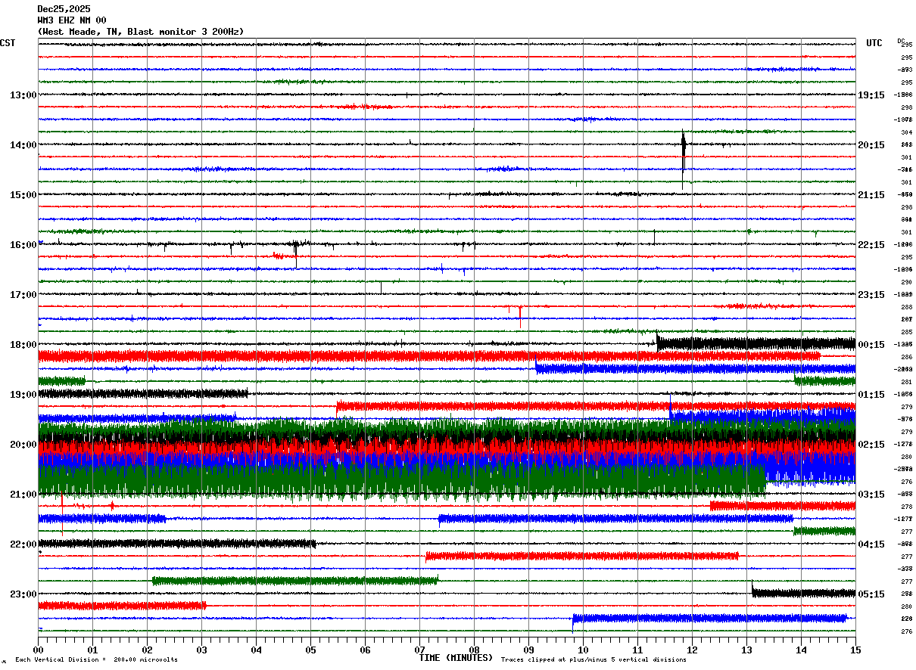The height and width of the screenshot is (670, 916).
Task: Click the TIME (MINUTES) axis title
Action: (x=456, y=658)
